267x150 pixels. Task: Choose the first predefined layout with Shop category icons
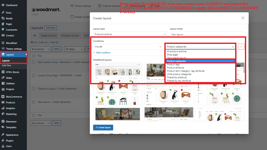[x=118, y=84]
